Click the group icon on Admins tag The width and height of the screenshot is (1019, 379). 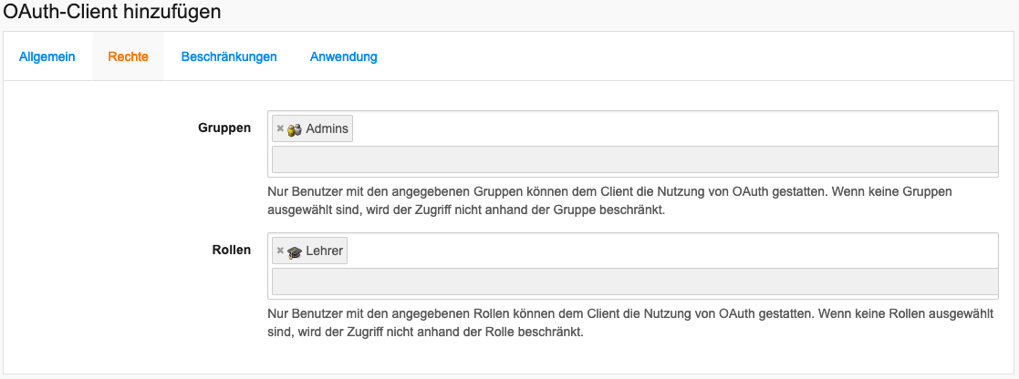(x=295, y=129)
